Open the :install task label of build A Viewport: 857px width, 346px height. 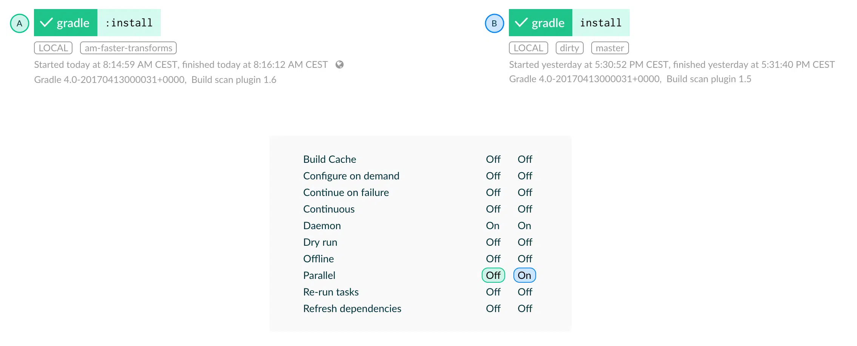click(x=129, y=23)
